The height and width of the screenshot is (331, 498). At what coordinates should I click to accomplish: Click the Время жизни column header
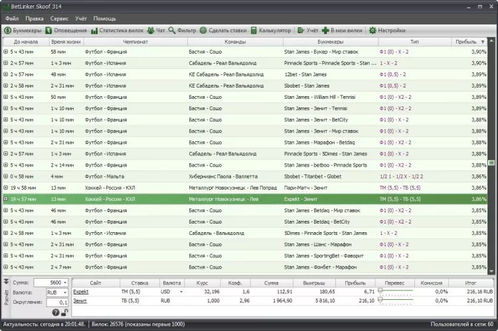pyautogui.click(x=66, y=42)
